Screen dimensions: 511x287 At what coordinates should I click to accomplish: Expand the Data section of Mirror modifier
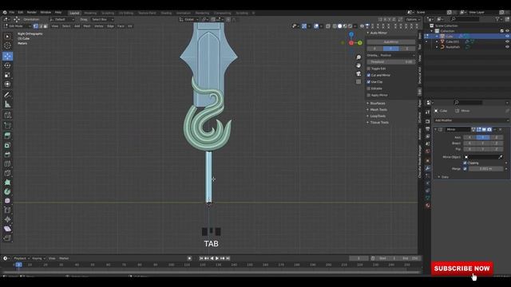[444, 177]
